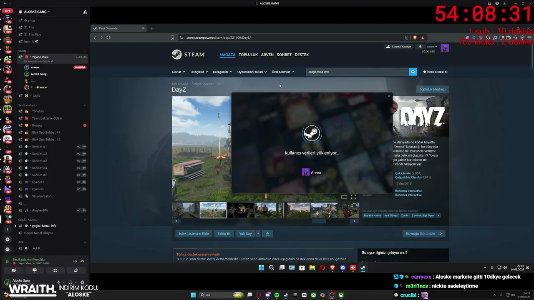Click the Brave shields icon in address bar
This screenshot has height=300, width=534.
[415, 37]
